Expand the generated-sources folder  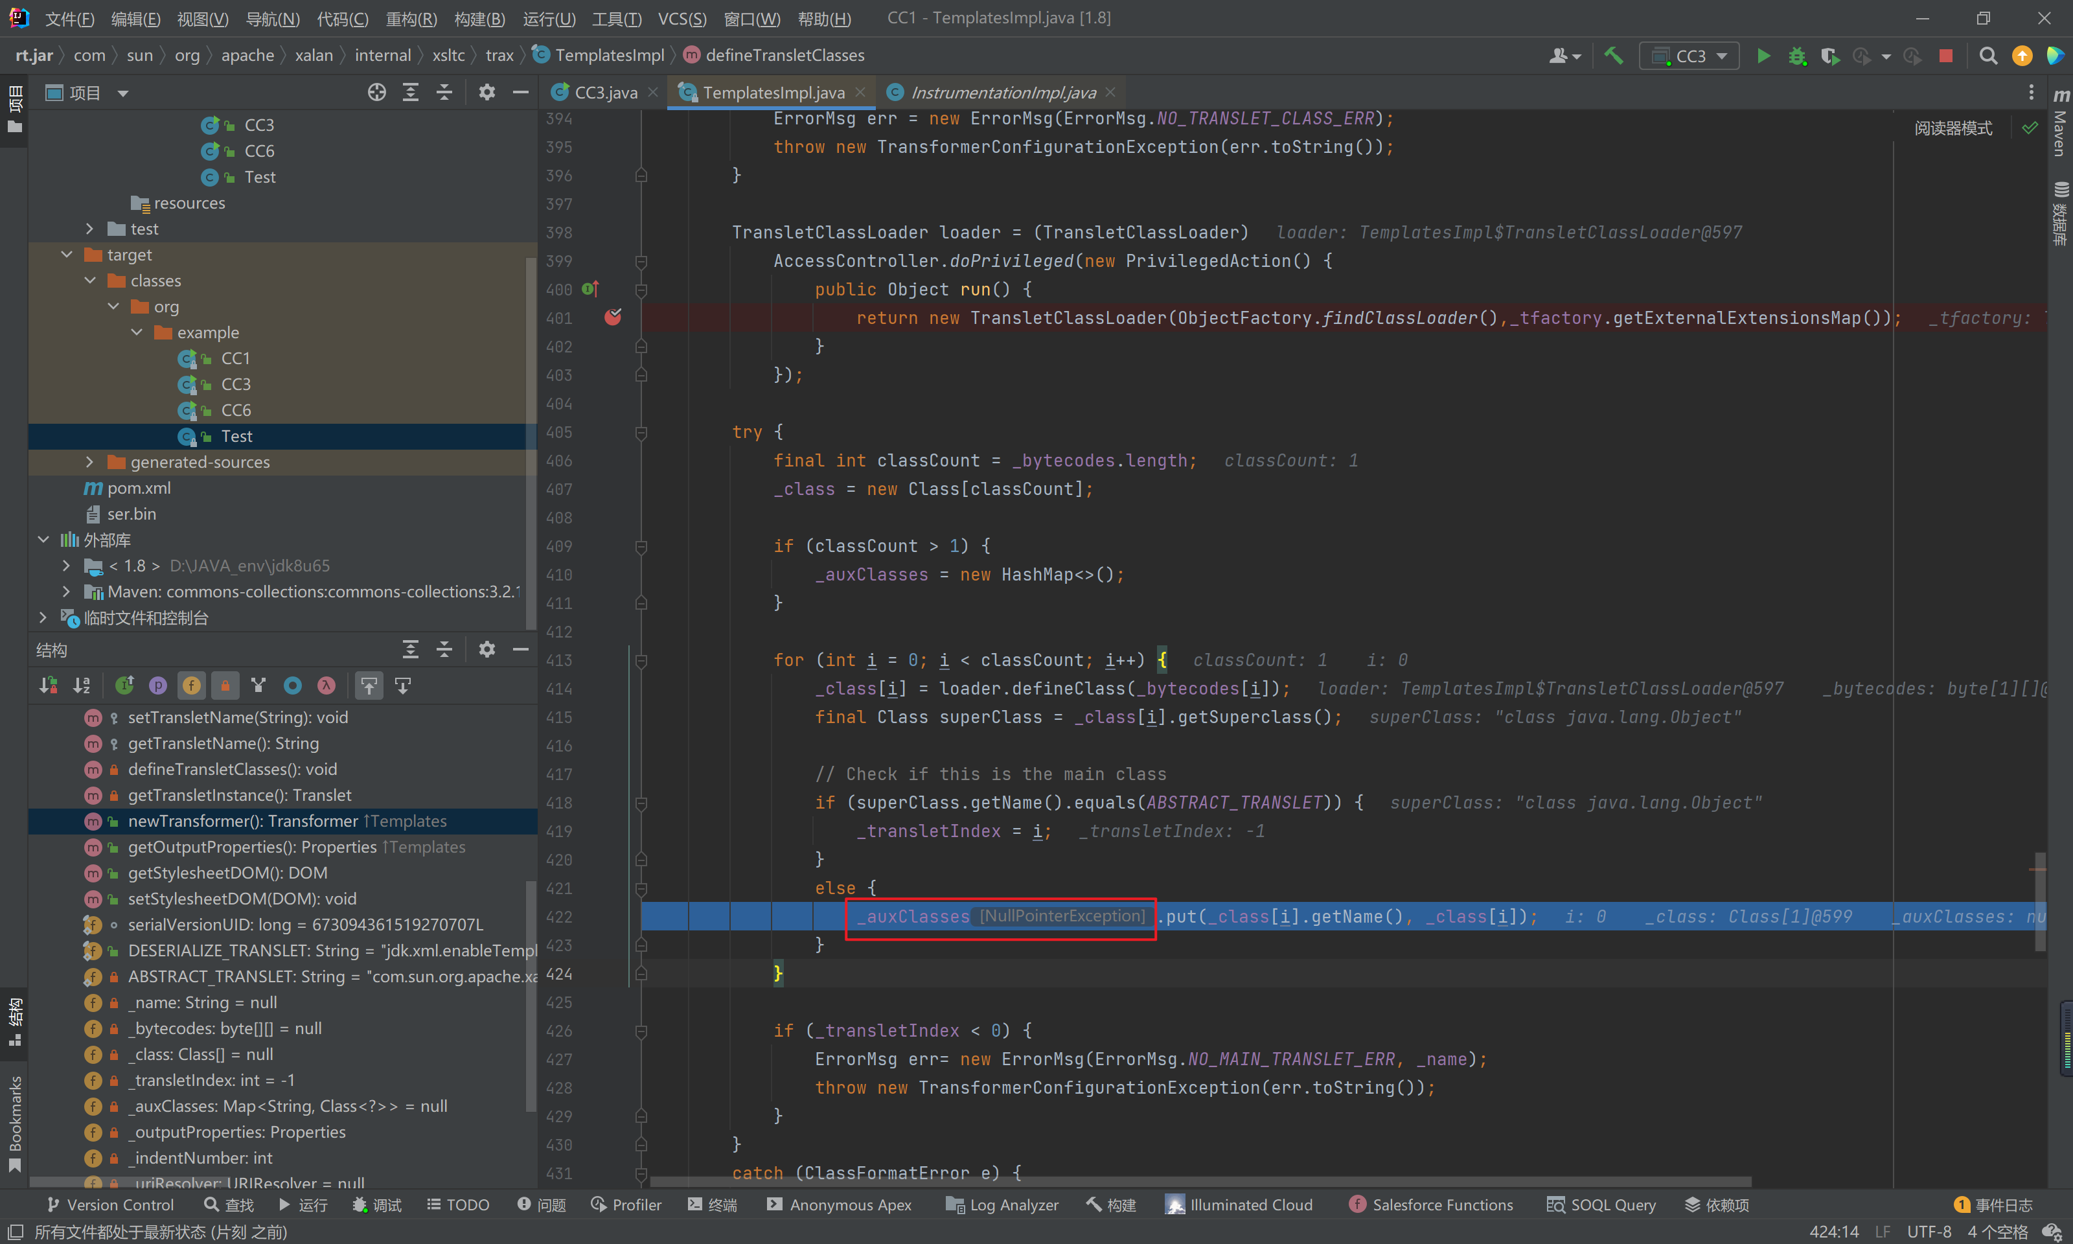(x=89, y=462)
